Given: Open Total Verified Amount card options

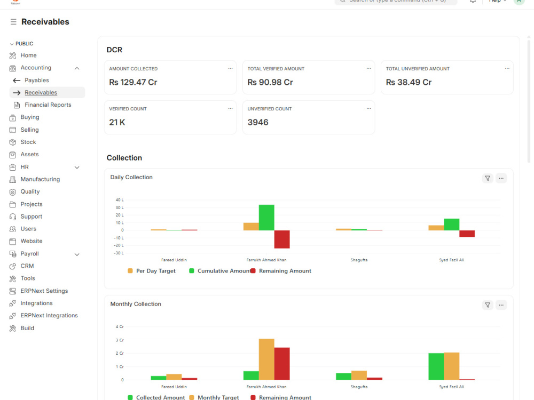Looking at the screenshot, I should click(369, 68).
